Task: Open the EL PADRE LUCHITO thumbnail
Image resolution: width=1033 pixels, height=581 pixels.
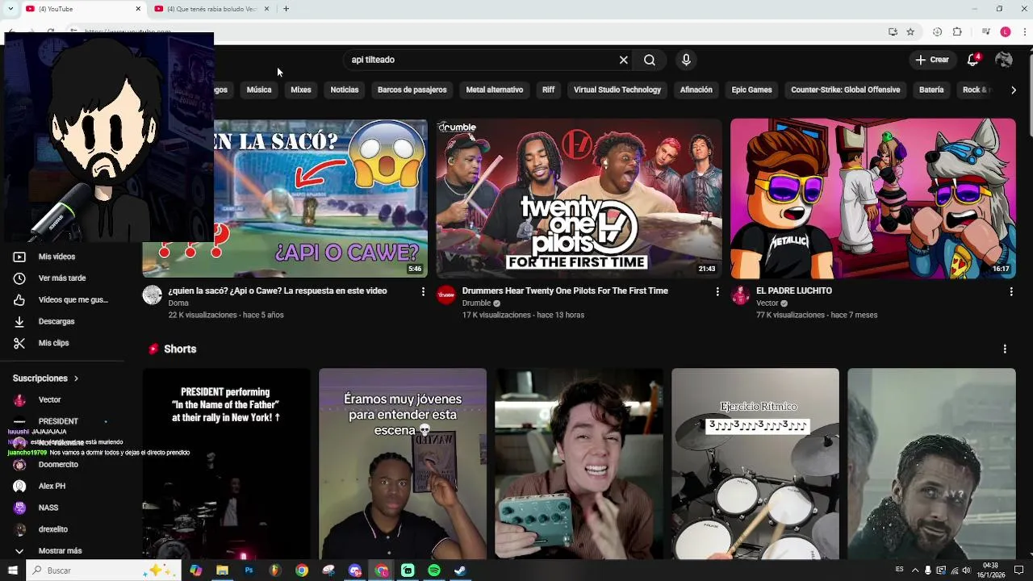Action: point(873,198)
